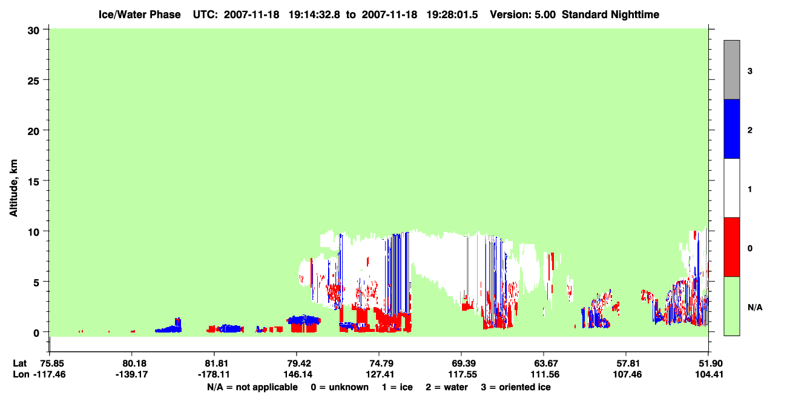Click the y-axis tick label 25

(35, 80)
